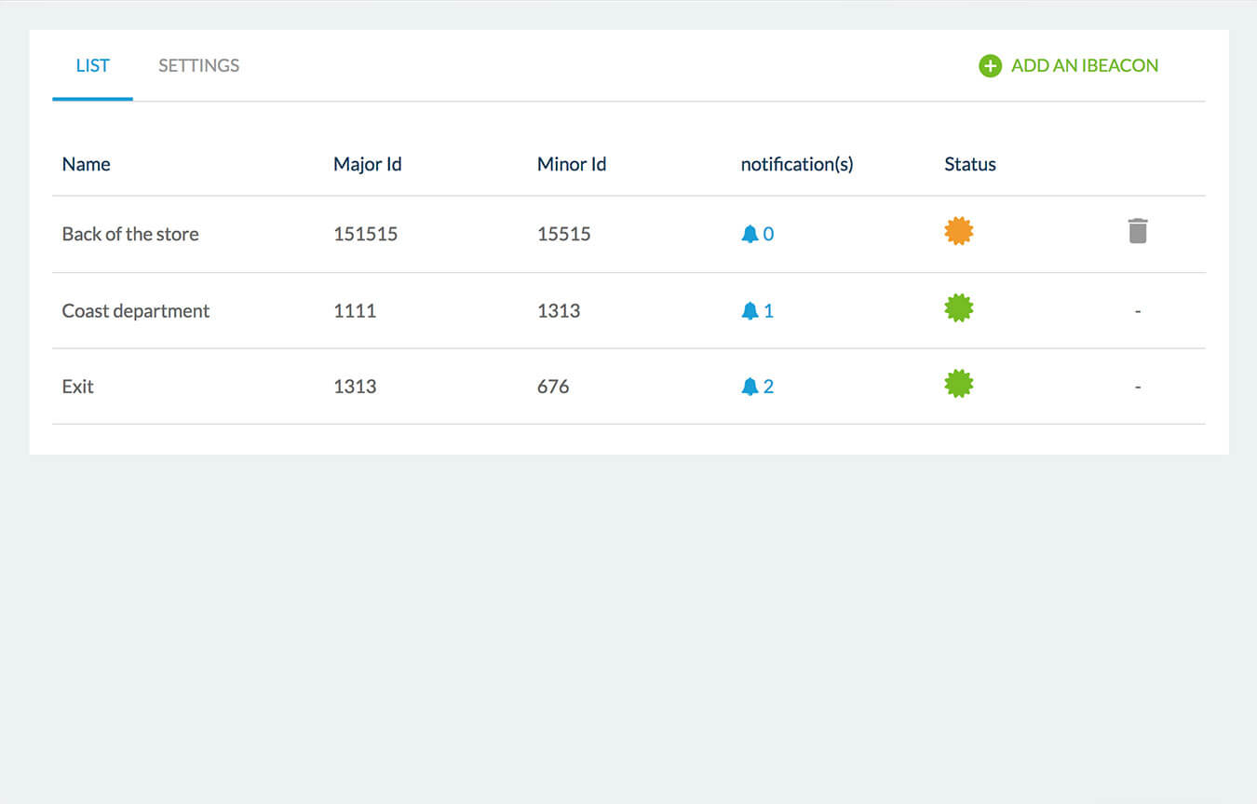Click the Major Id column header
Image resolution: width=1257 pixels, height=804 pixels.
368,164
